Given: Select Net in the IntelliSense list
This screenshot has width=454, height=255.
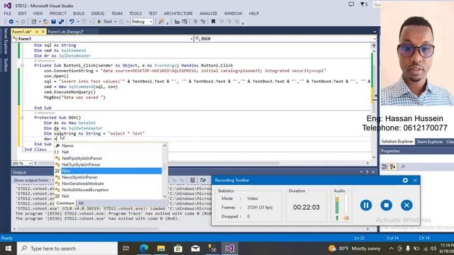Looking at the screenshot, I should click(x=109, y=152).
